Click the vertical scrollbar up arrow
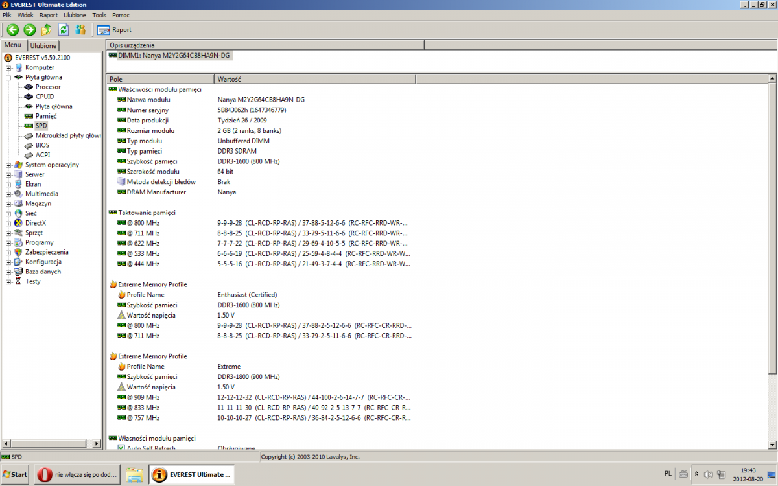Image resolution: width=778 pixels, height=486 pixels. point(772,79)
